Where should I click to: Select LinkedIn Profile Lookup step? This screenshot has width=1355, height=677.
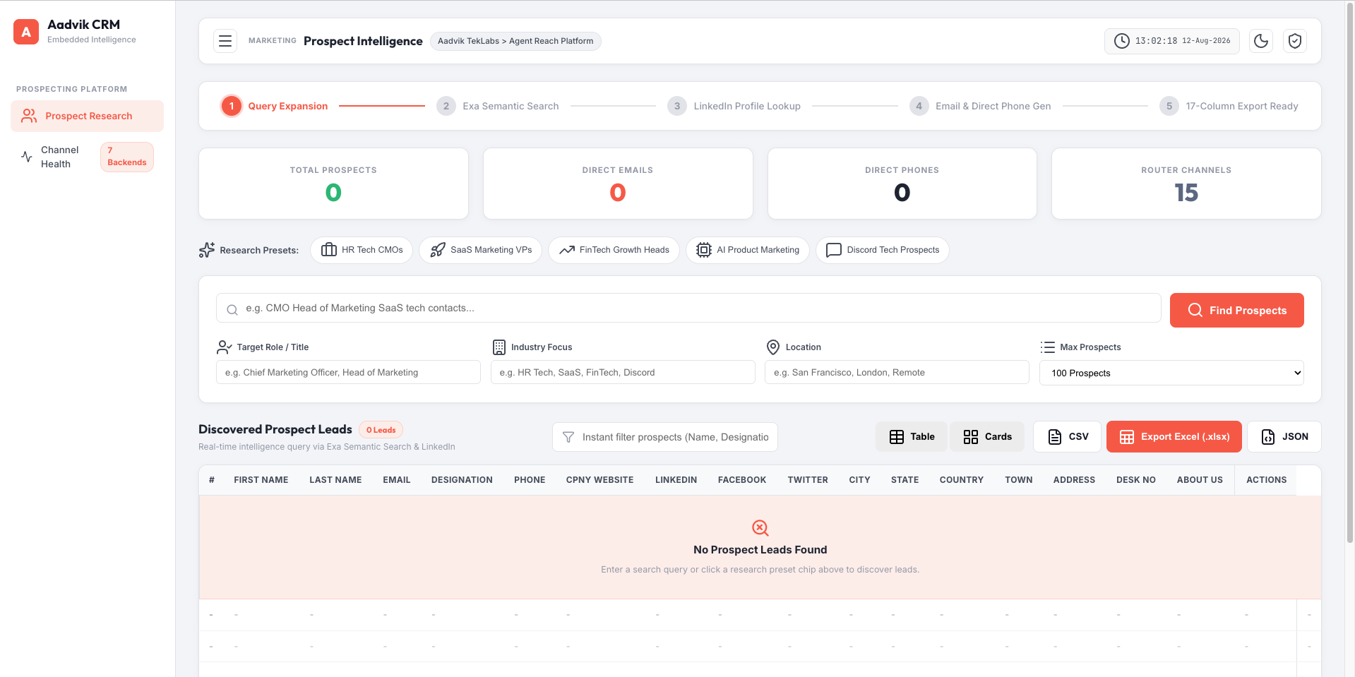coord(734,106)
